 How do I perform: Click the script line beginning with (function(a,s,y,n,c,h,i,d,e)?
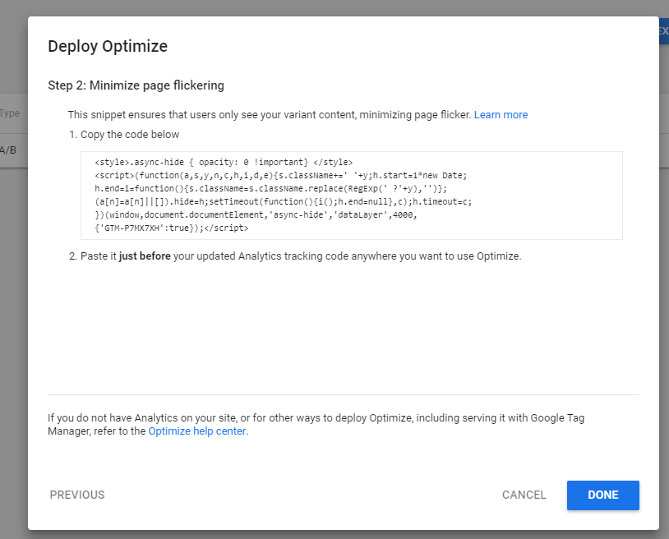pyautogui.click(x=281, y=175)
